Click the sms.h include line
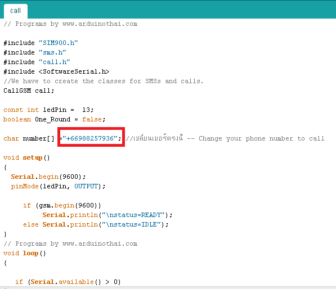The width and height of the screenshot is (336, 289). [35, 52]
